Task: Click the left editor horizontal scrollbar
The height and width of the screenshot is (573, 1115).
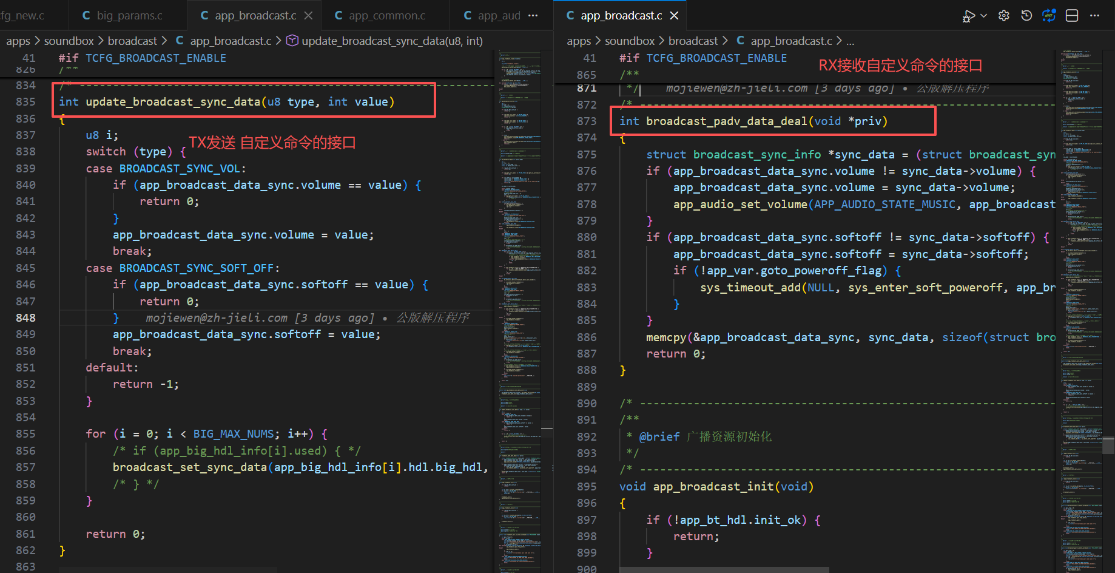Action: coord(168,570)
